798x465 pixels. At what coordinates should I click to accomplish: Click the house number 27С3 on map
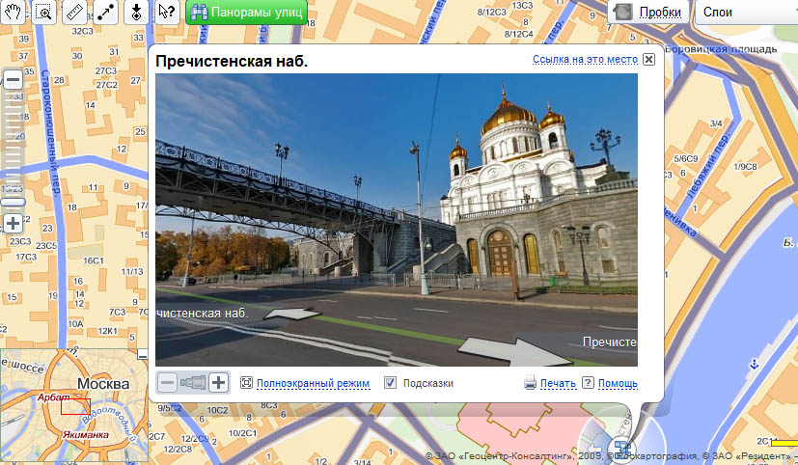[106, 71]
